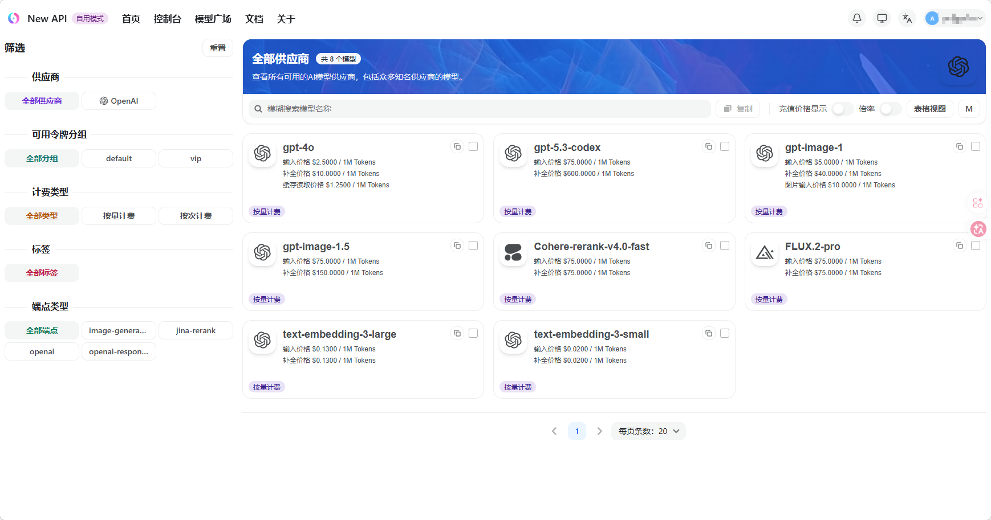Switch to 表格视图 view

click(929, 108)
